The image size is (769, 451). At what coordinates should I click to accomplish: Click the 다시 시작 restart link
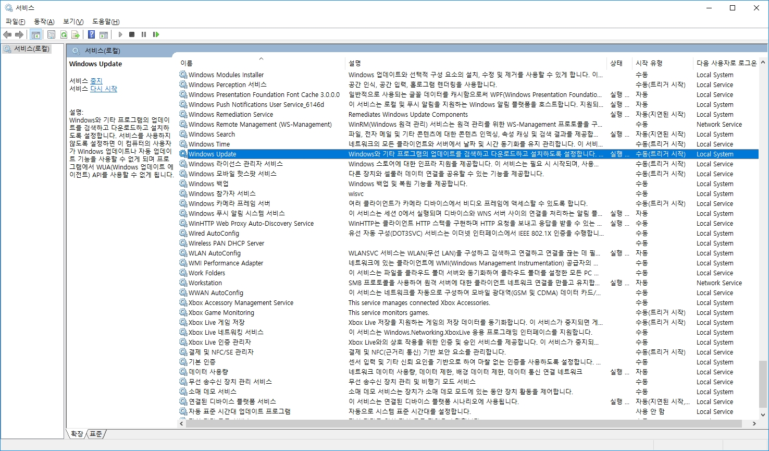click(x=104, y=89)
